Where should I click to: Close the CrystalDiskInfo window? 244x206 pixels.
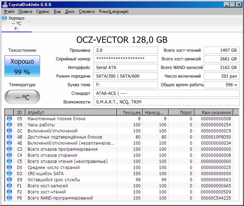[239, 5]
